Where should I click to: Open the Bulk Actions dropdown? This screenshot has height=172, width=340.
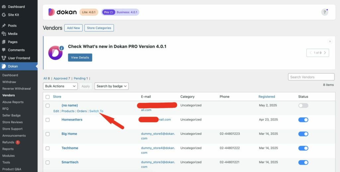tap(60, 86)
